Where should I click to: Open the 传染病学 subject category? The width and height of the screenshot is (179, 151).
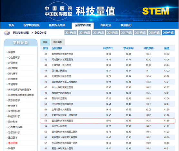point(13,106)
